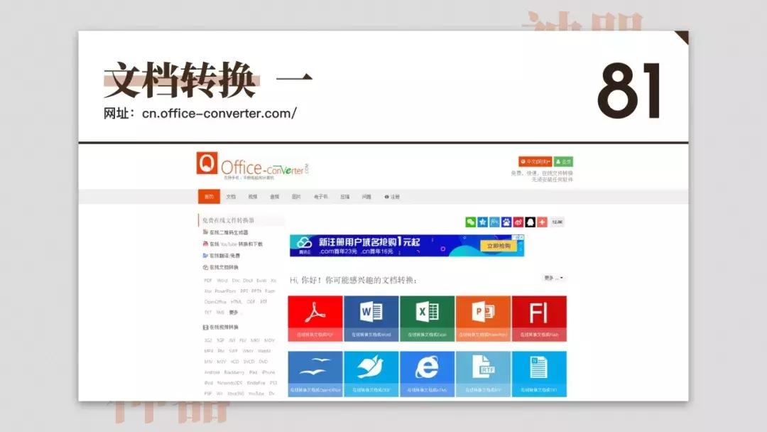Image resolution: width=767 pixels, height=432 pixels.
Task: Open the Word document conversion tile
Action: (x=371, y=318)
